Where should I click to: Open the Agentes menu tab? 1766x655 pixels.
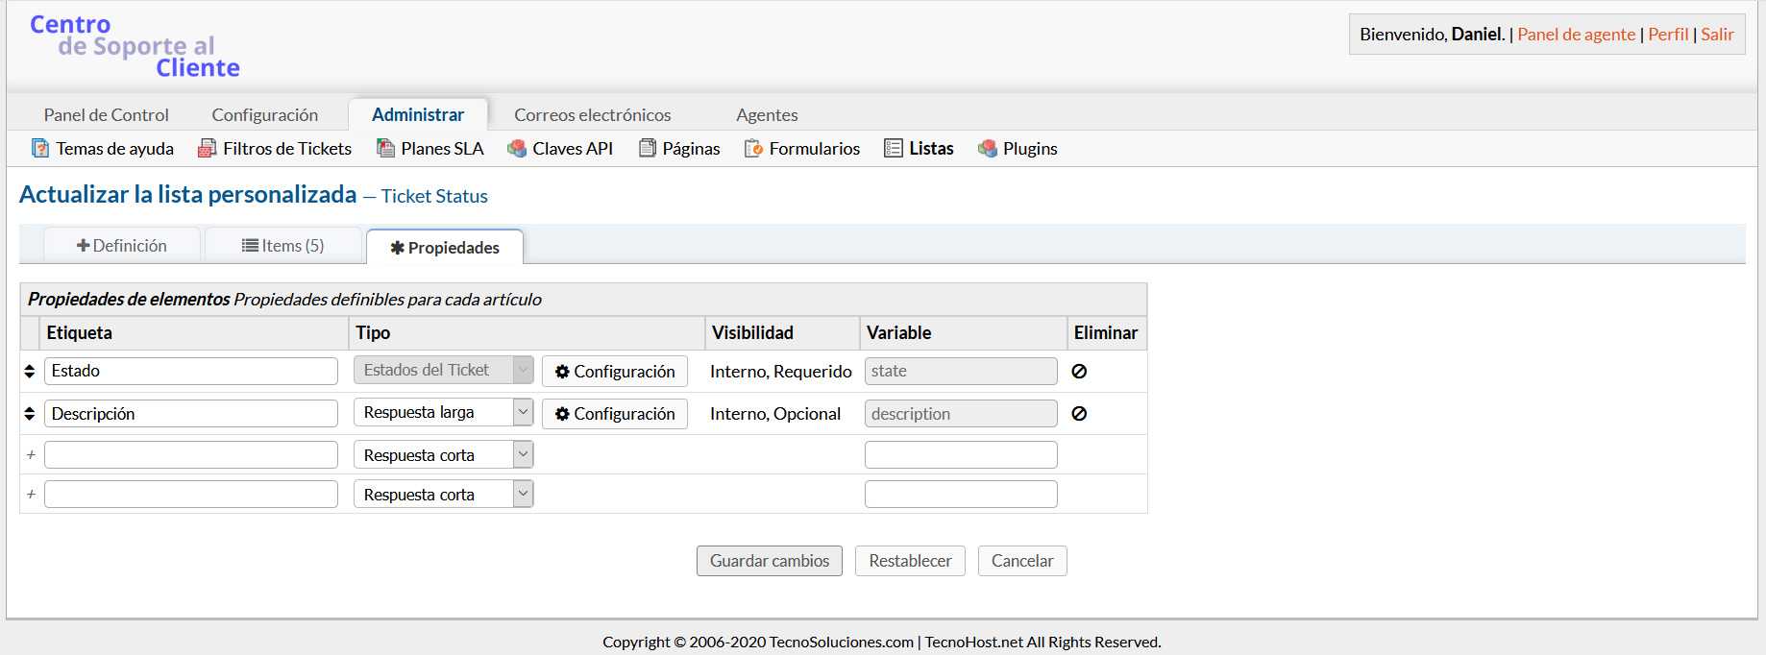point(767,115)
